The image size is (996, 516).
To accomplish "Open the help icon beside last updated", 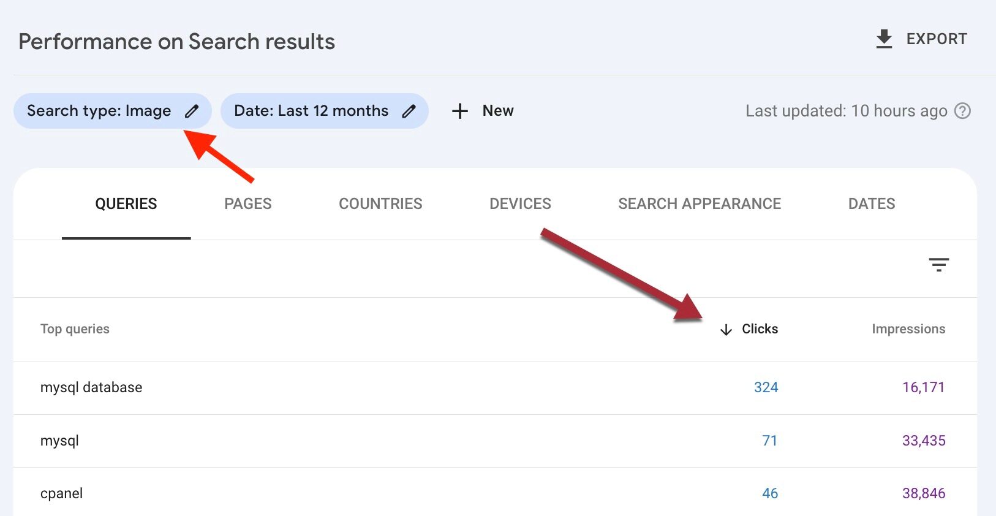I will click(963, 111).
